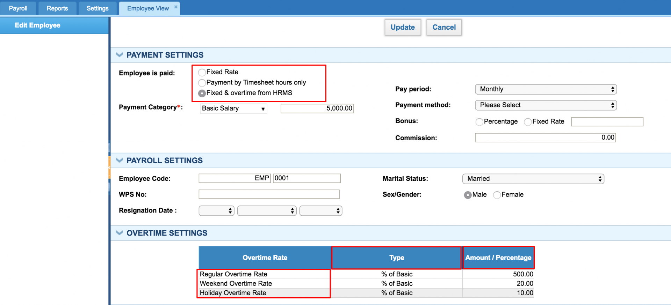Select the Percentage bonus radio button
Viewport: 671px width, 305px height.
(479, 122)
